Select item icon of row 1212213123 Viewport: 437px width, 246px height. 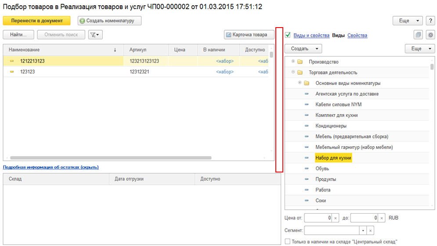point(12,61)
